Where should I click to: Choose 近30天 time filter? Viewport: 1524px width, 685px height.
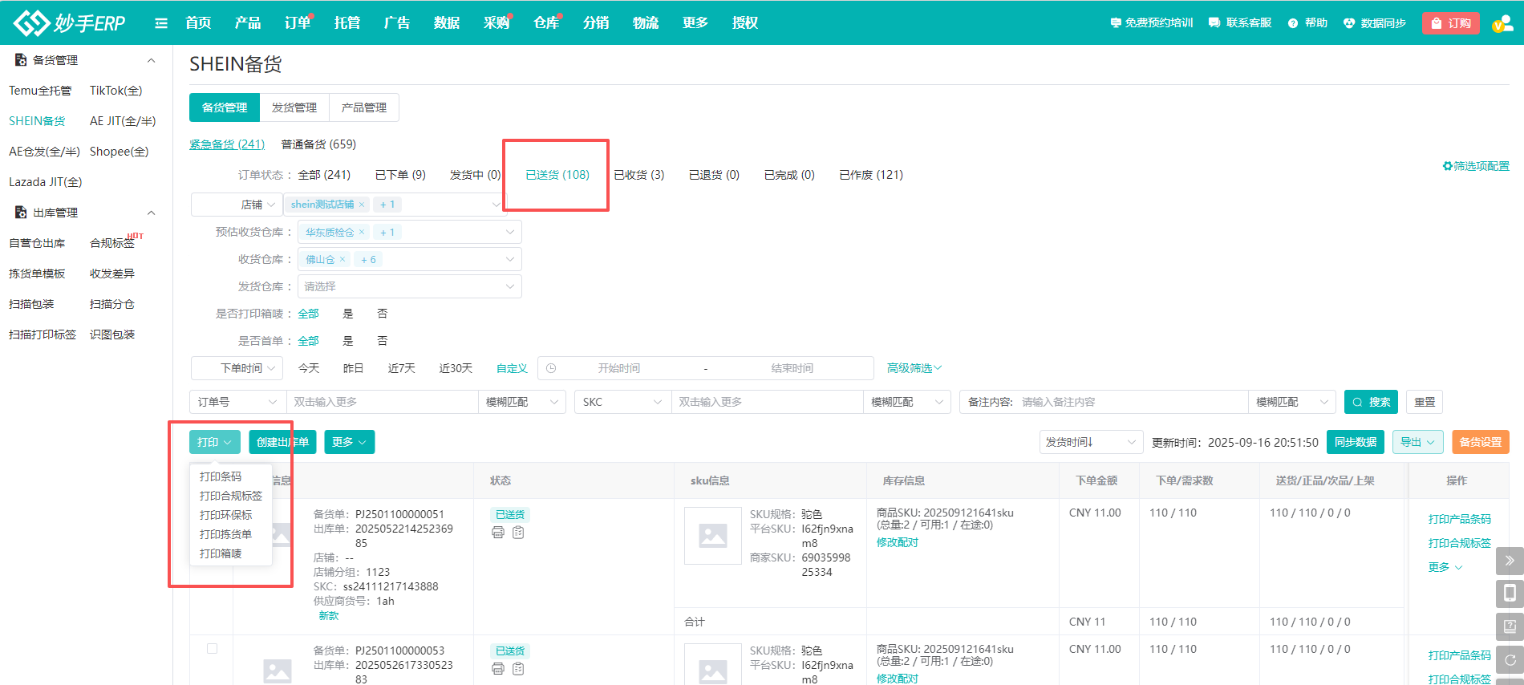pos(456,368)
